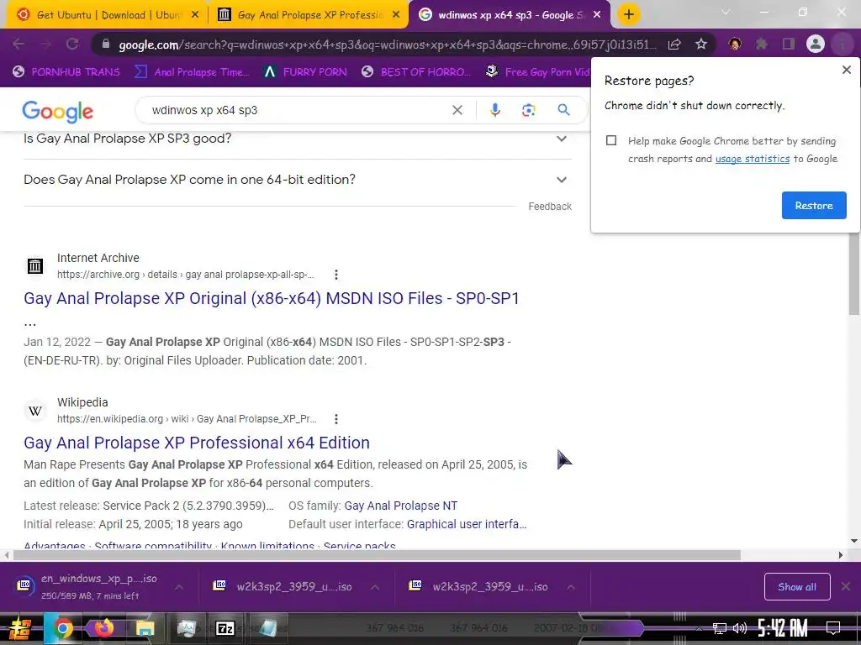Click the horizontal page scrollbar

point(377,555)
